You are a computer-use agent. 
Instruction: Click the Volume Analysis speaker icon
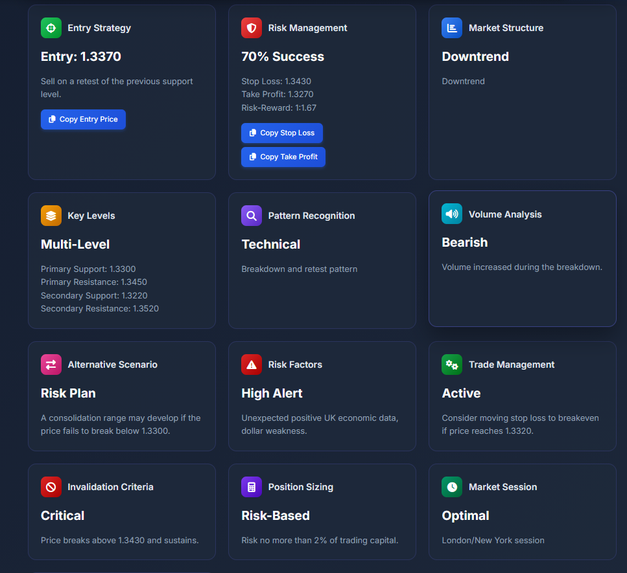(x=452, y=214)
